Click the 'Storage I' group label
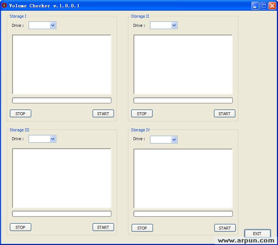The image size is (278, 245). point(18,16)
